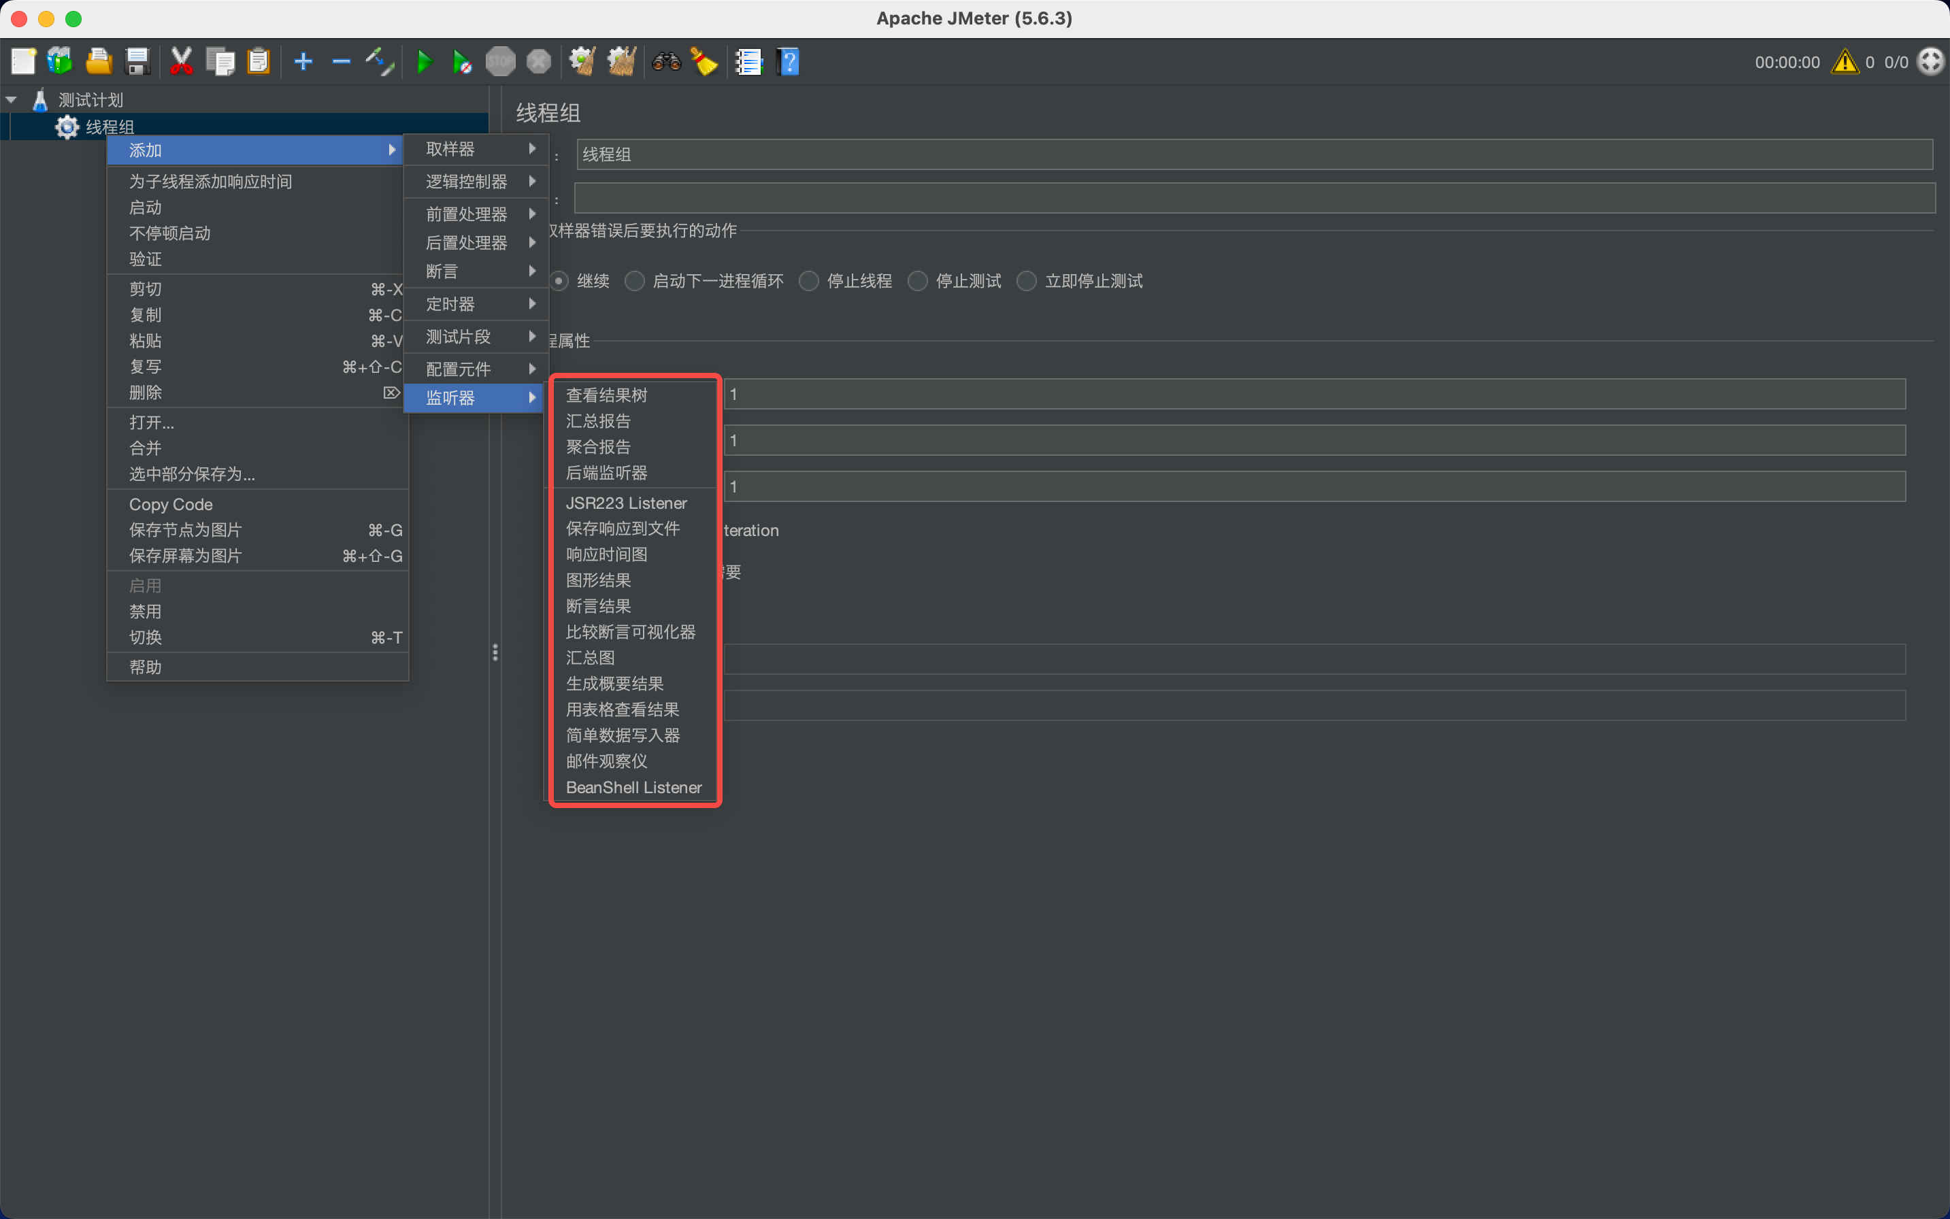This screenshot has height=1219, width=1950.
Task: Click the Search binoculars icon
Action: coord(666,61)
